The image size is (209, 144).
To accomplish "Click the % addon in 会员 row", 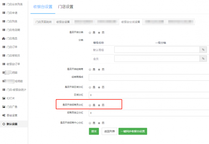I will tap(203, 58).
